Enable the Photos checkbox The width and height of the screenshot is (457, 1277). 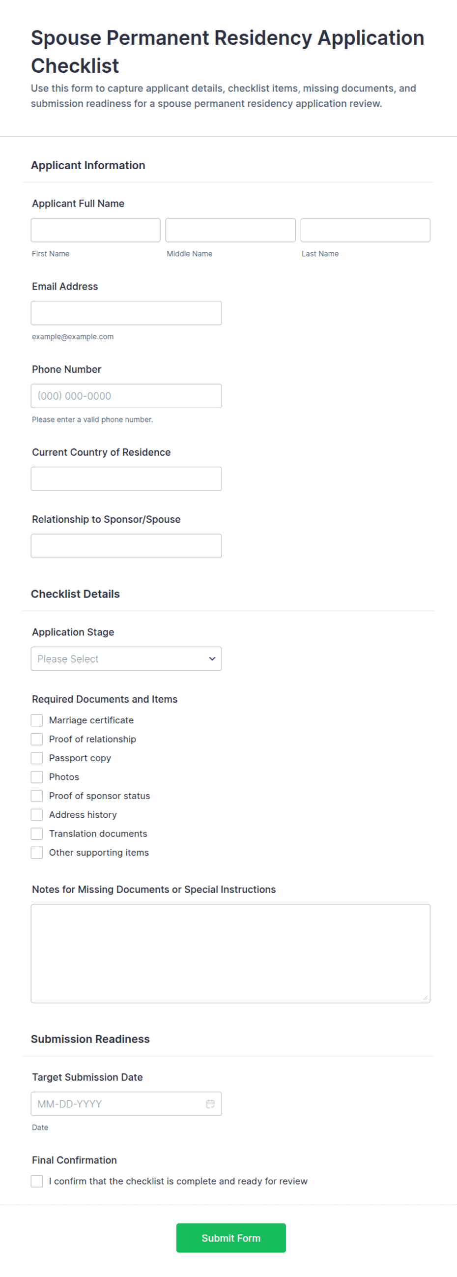pos(37,776)
